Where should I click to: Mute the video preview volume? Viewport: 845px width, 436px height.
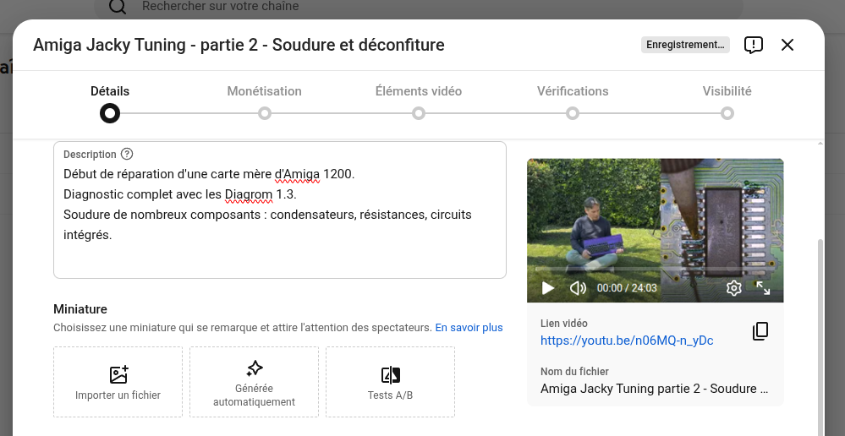tap(578, 288)
